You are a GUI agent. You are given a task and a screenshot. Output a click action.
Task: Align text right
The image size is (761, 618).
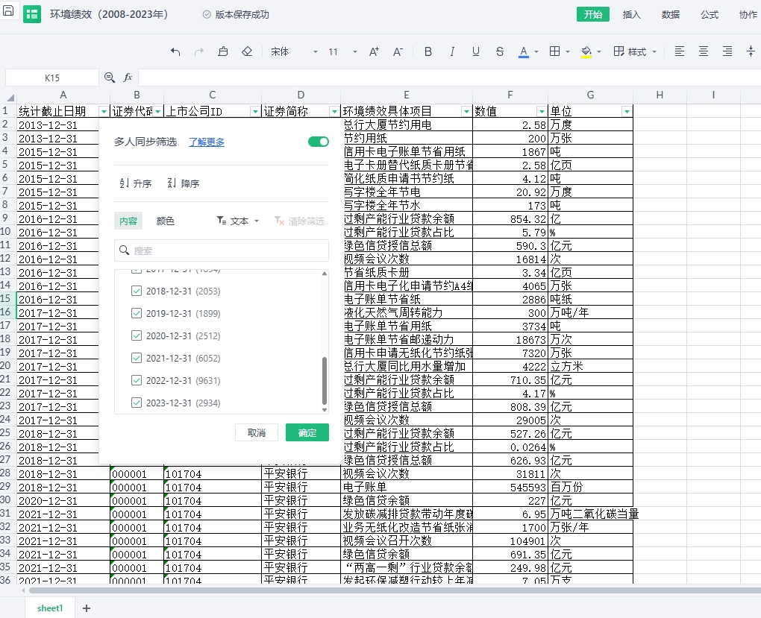[x=727, y=51]
